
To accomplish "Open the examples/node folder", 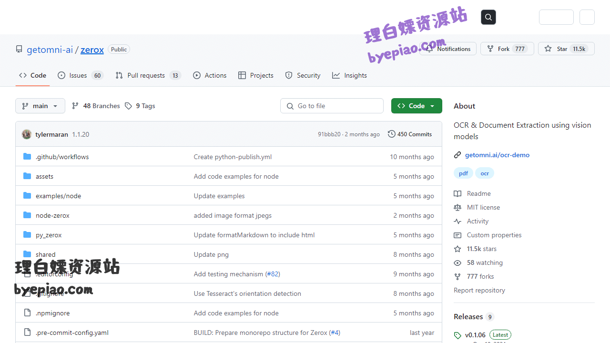I will point(58,196).
